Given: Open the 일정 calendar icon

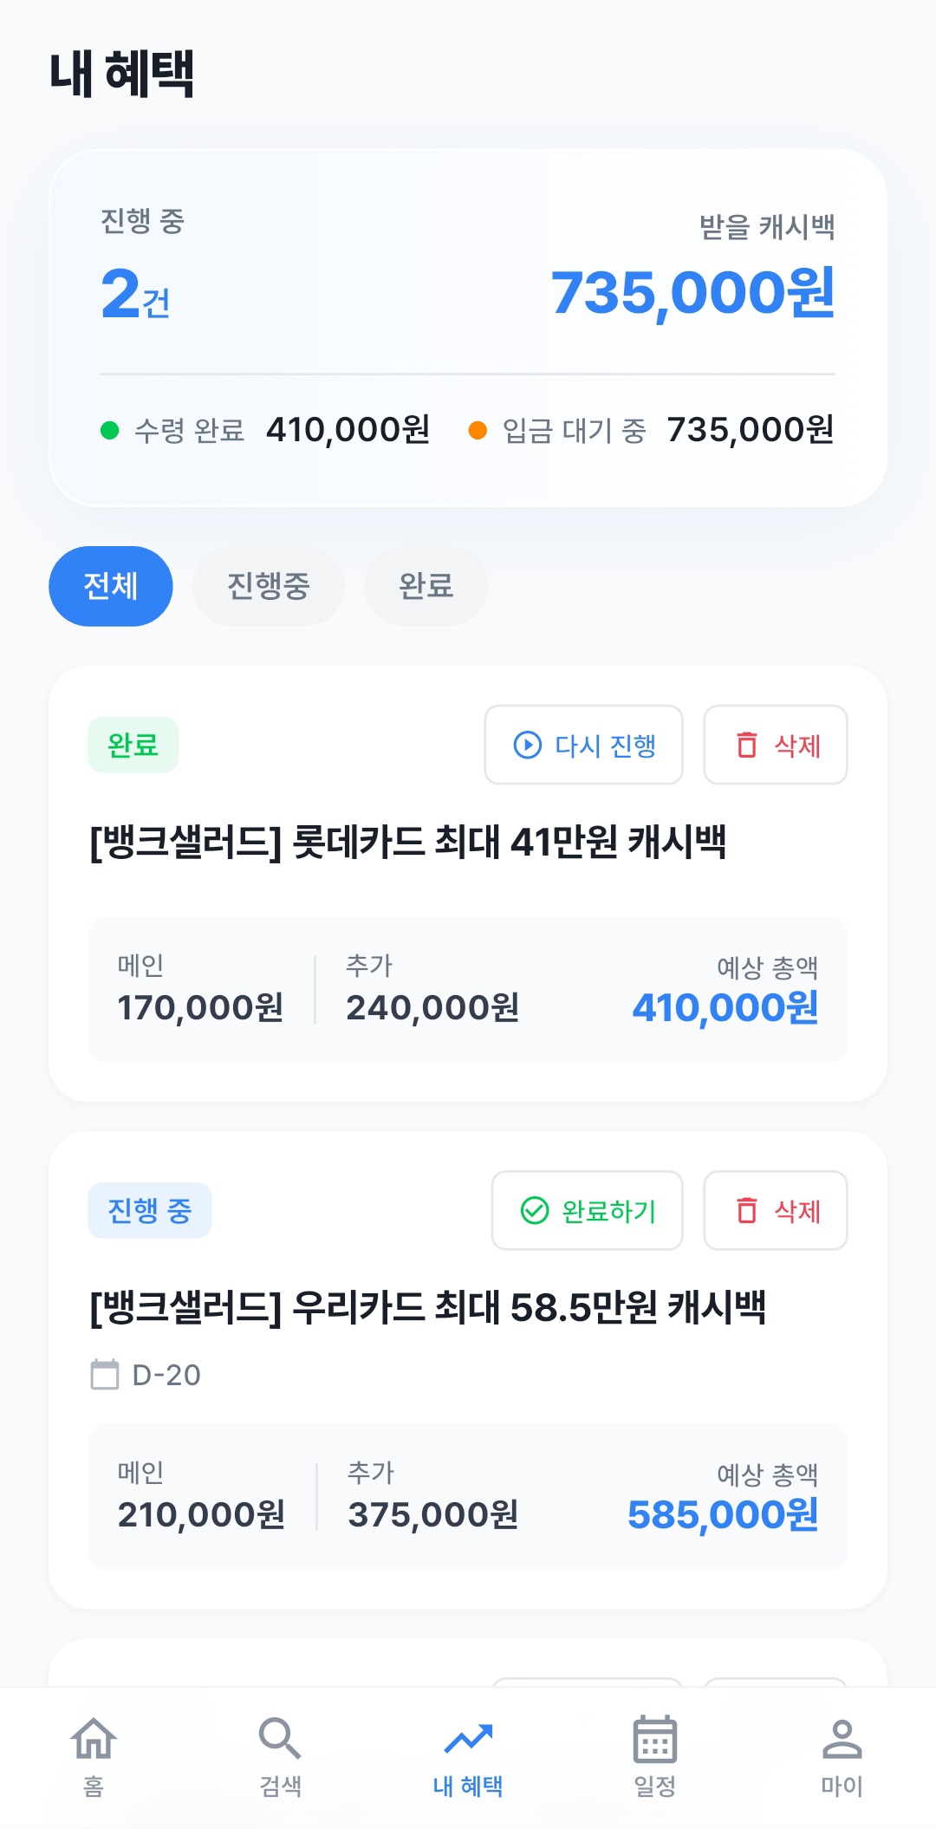Looking at the screenshot, I should tap(655, 1739).
